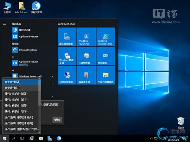This screenshot has height=142, width=190.
Task: Click the reason list scroll-up arrow
Action: coord(40,79)
